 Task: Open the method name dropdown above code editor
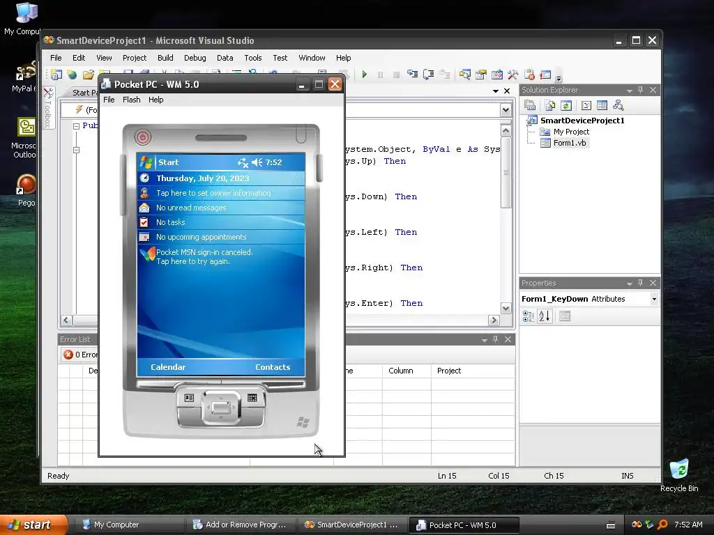pyautogui.click(x=506, y=110)
